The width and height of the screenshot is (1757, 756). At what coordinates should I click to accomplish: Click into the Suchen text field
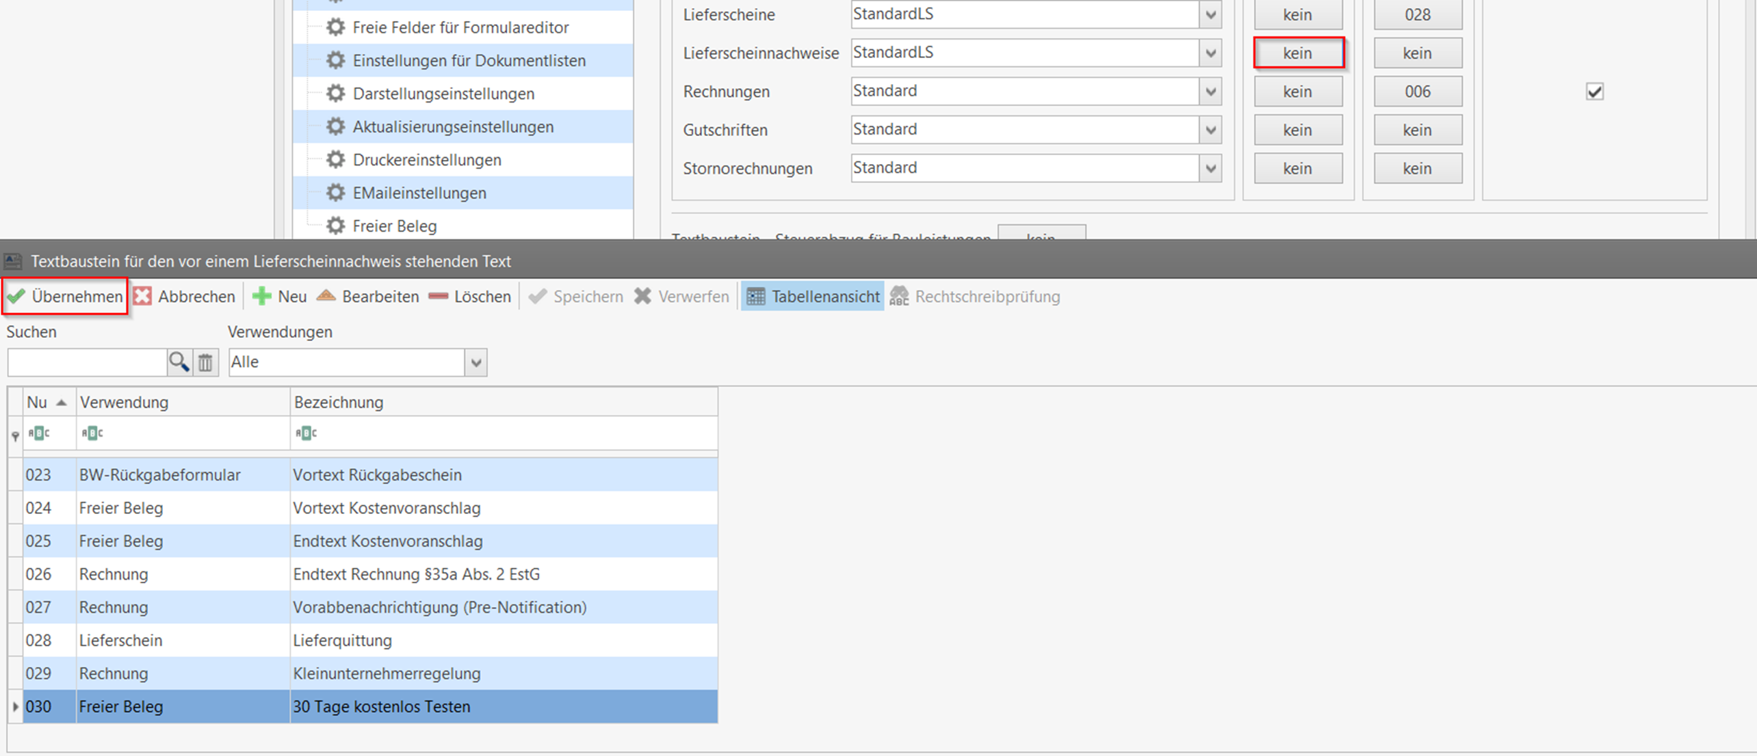click(x=87, y=362)
